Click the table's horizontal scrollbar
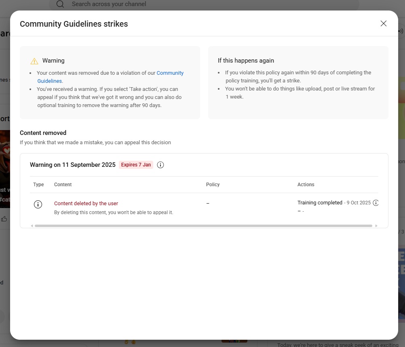This screenshot has width=405, height=347. pos(202,226)
